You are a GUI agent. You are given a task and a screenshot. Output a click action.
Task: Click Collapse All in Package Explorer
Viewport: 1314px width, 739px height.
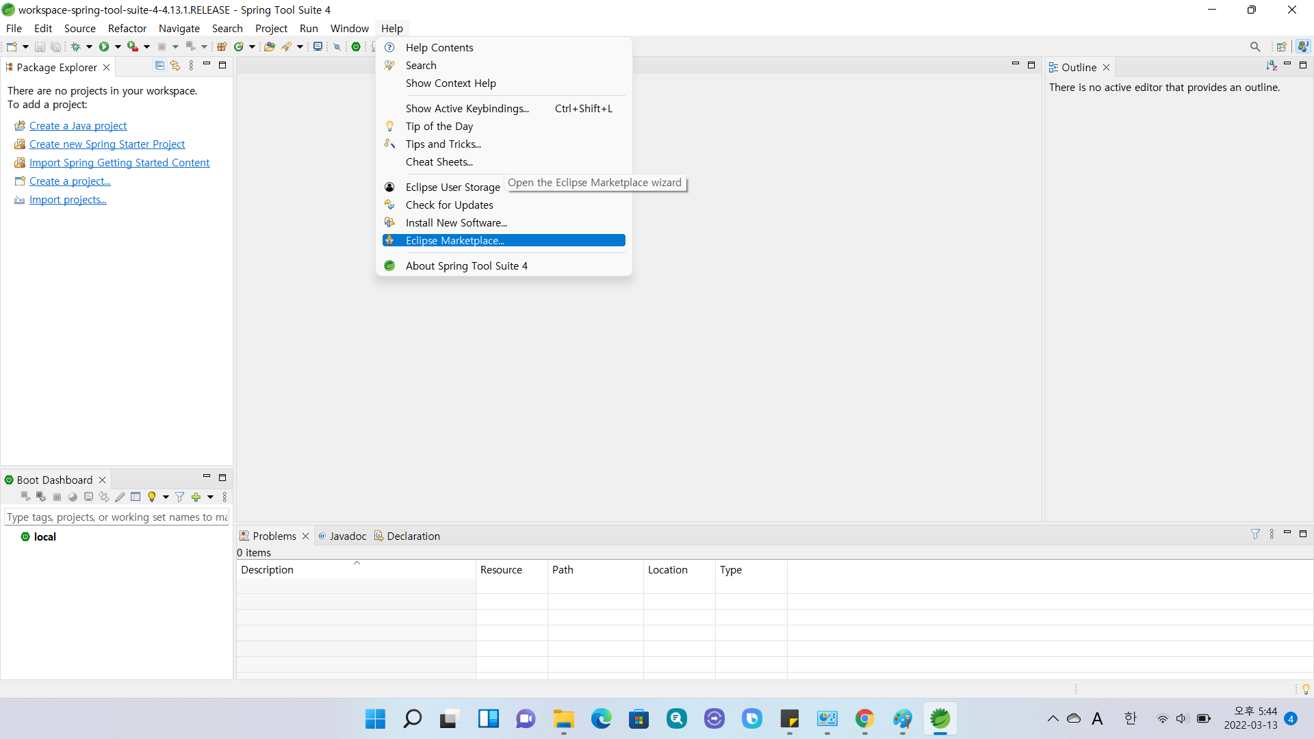coord(159,66)
